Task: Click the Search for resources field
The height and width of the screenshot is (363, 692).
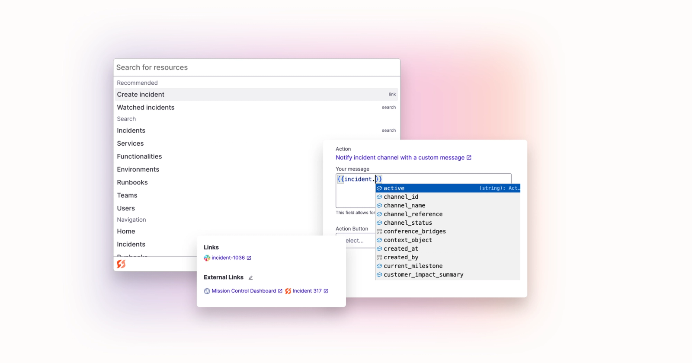Action: click(x=257, y=67)
